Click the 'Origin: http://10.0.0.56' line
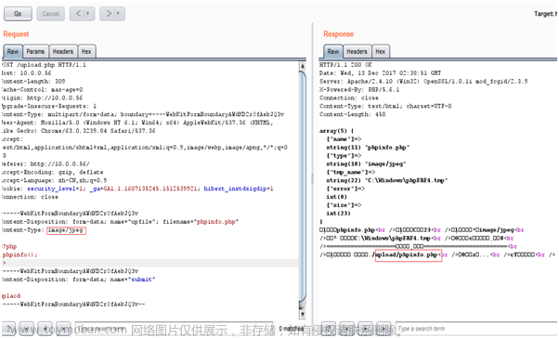This screenshot has width=559, height=338. pos(42,97)
